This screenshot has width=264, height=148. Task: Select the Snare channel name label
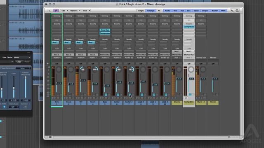point(69,103)
